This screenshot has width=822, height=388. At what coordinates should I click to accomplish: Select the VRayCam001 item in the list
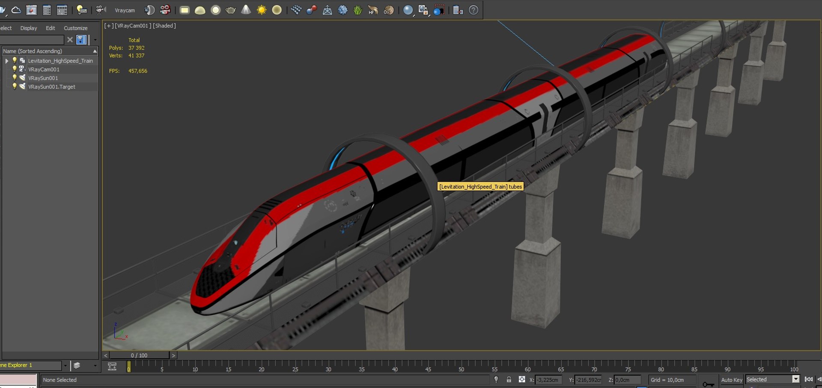[44, 69]
